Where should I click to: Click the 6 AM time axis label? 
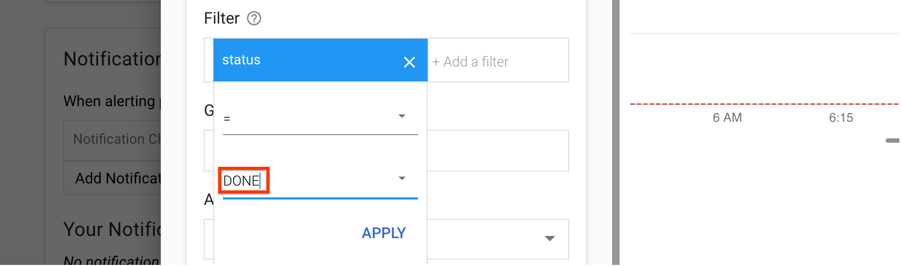727,118
